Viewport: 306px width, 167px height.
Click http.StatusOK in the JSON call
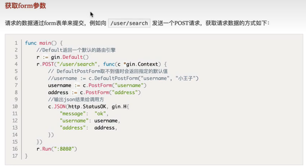click(87, 107)
